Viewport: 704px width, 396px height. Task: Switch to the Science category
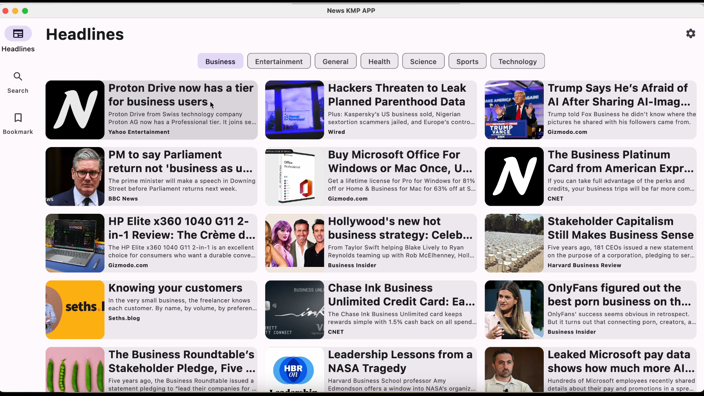[x=423, y=61]
